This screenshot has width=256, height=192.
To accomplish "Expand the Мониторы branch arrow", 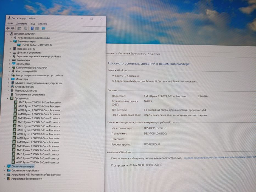I will tap(9, 79).
